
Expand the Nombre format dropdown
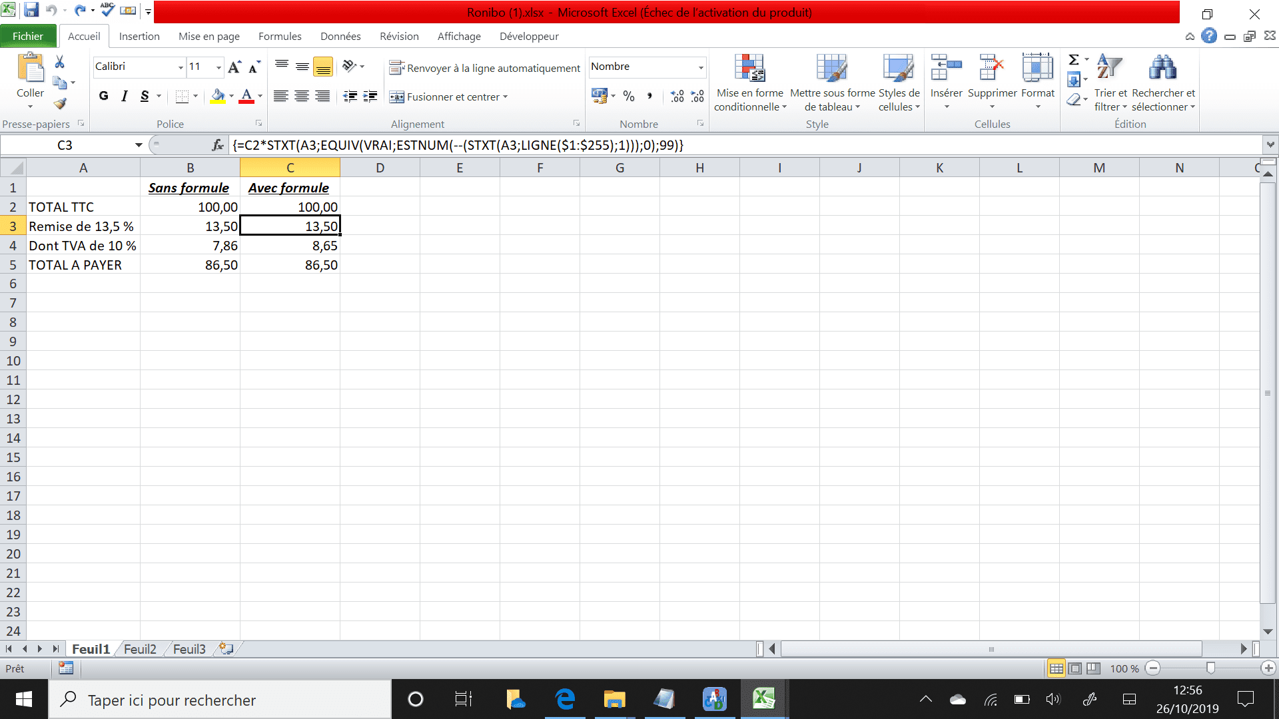tap(700, 67)
